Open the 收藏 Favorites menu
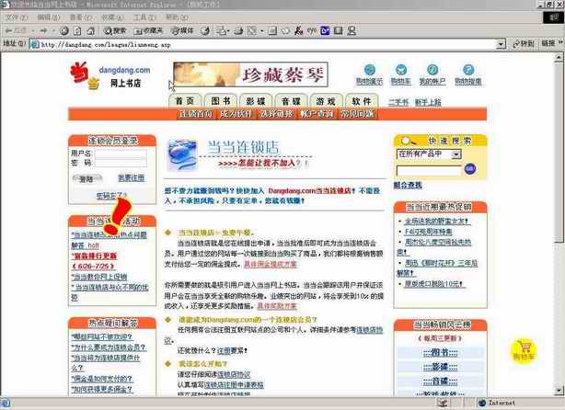Screen dimensions: 565x410 (x=112, y=17)
